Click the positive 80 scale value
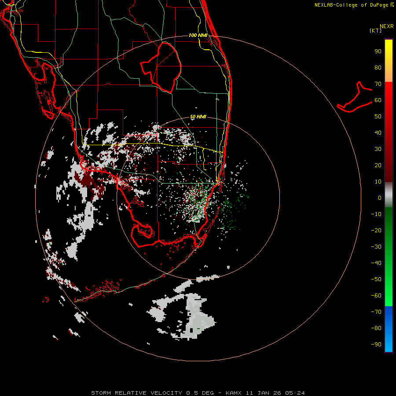Screen dimensions: 396x396 coord(378,68)
